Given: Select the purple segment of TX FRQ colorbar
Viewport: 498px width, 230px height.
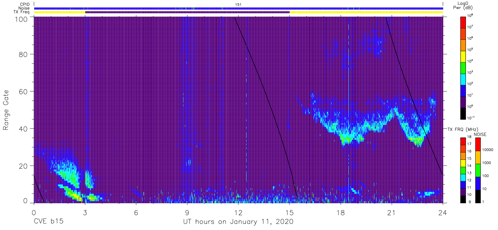Looking at the screenshot, I should point(463,192).
